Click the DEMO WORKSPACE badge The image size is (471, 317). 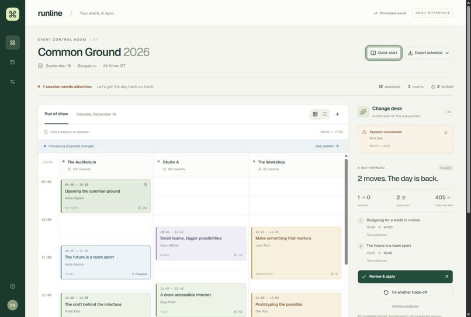click(x=432, y=13)
